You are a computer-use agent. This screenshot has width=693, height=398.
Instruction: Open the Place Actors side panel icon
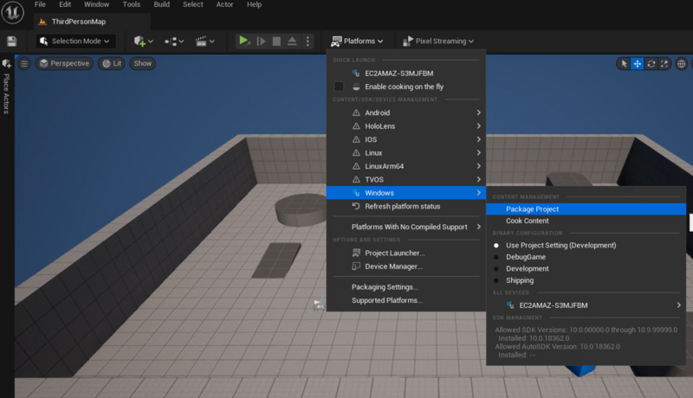6,64
